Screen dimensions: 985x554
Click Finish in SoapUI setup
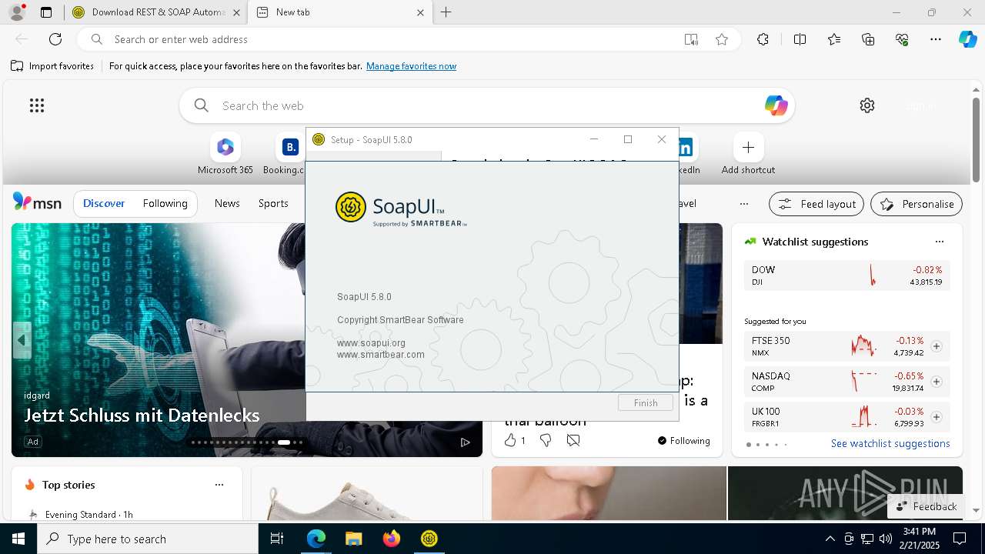[x=646, y=402]
